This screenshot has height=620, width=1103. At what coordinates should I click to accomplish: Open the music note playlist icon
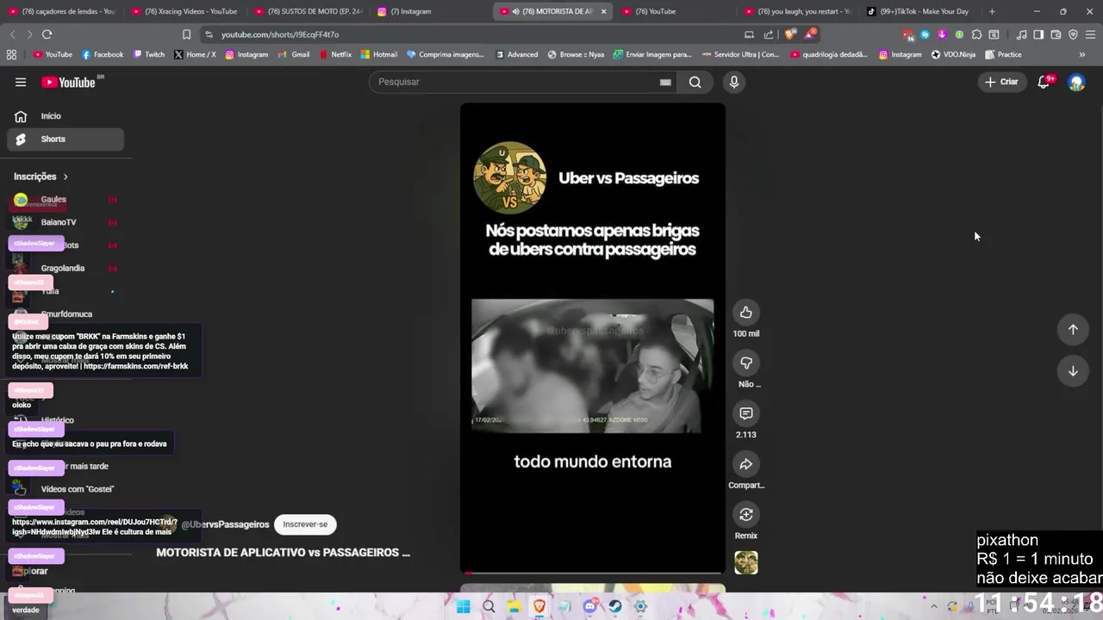point(1021,34)
